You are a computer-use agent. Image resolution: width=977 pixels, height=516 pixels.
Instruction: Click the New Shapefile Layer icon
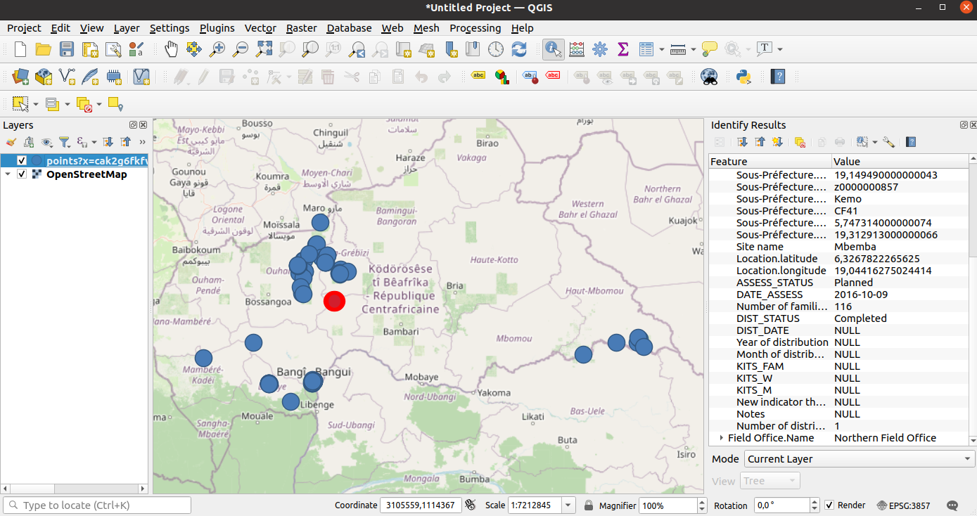coord(67,77)
